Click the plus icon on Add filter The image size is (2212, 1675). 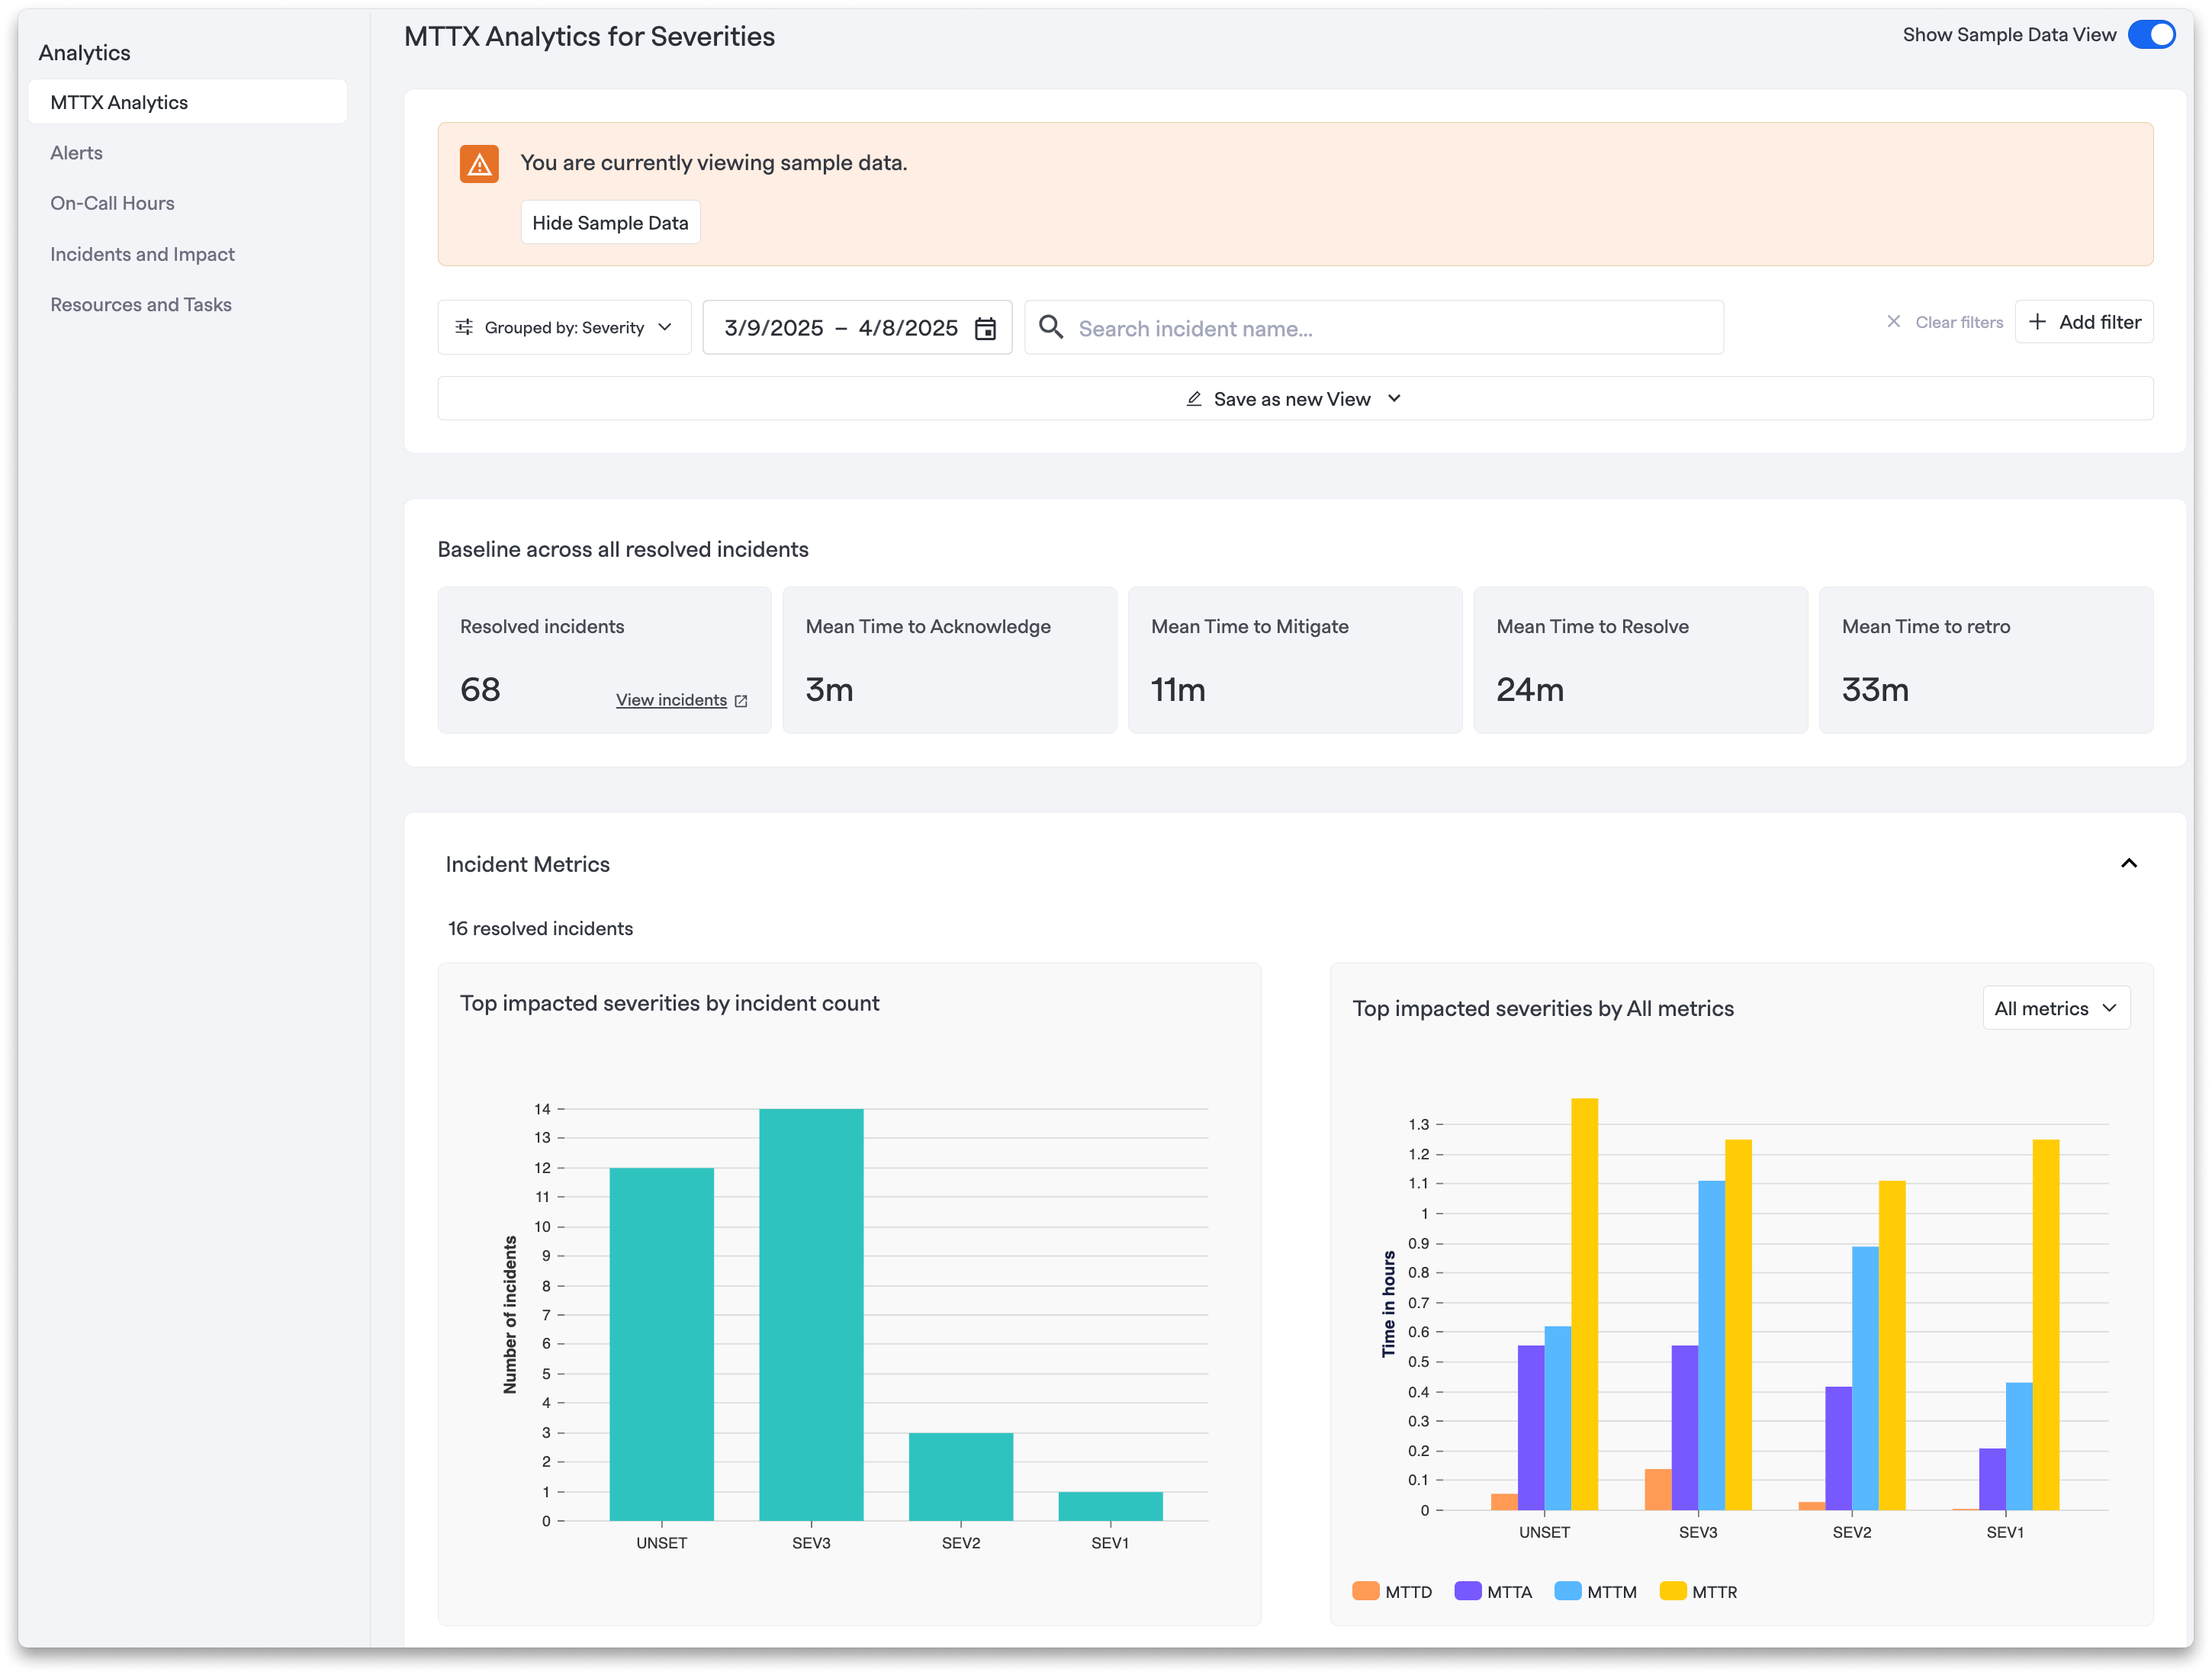click(2037, 322)
